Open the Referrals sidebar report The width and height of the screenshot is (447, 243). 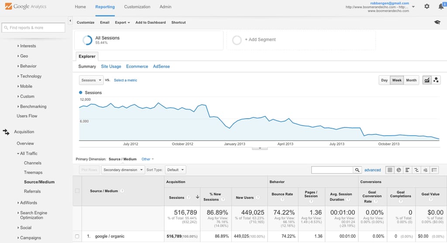click(x=32, y=192)
